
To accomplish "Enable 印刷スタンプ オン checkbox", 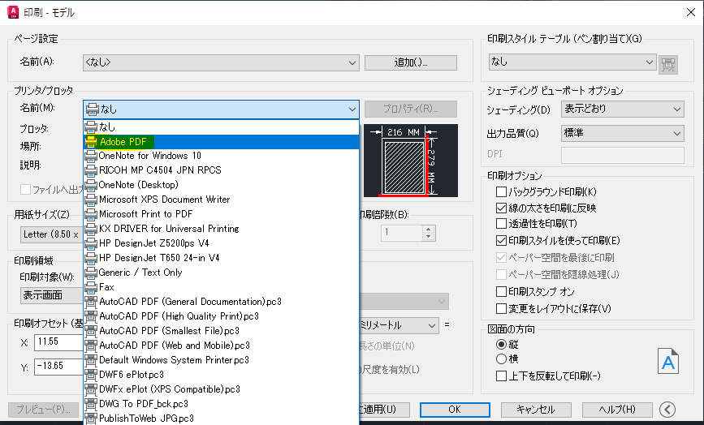I will pyautogui.click(x=501, y=292).
